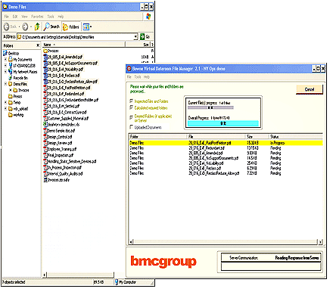Click the Status column header in upload list

click(296, 136)
